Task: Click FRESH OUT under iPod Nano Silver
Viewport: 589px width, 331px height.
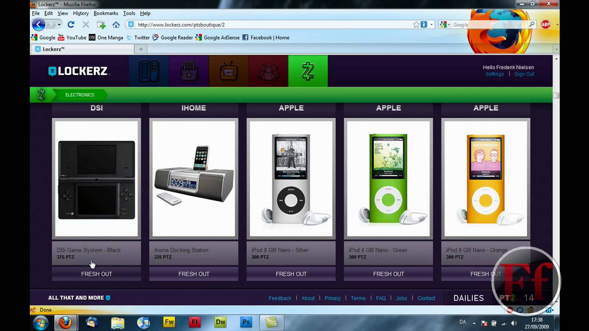Action: click(x=291, y=274)
